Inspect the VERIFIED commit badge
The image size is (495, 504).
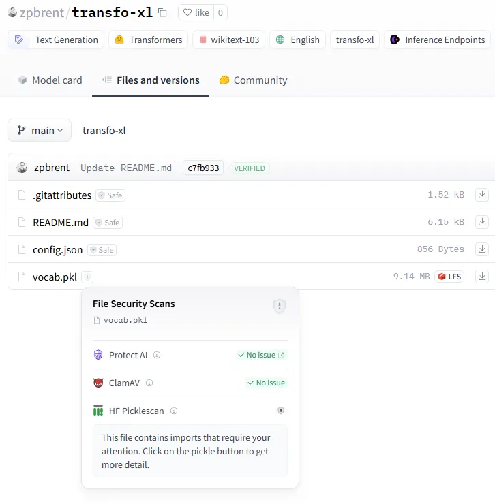(x=250, y=168)
